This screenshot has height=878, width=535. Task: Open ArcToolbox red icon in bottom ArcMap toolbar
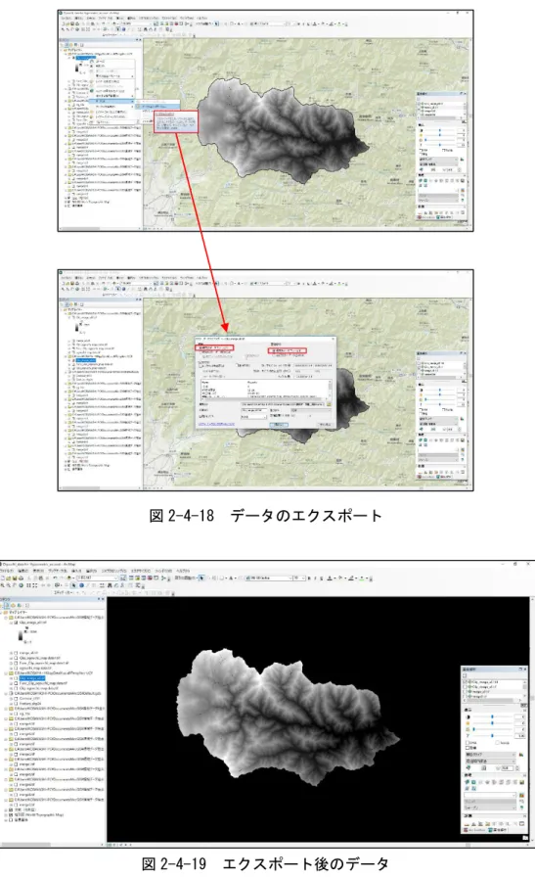click(x=150, y=578)
